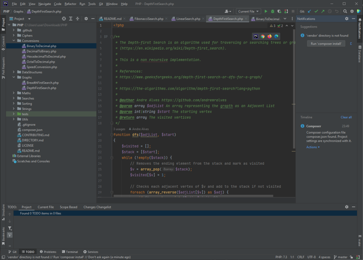The image size is (363, 260).
Task: Click Select Opened File crosshair icon
Action: pos(64,19)
